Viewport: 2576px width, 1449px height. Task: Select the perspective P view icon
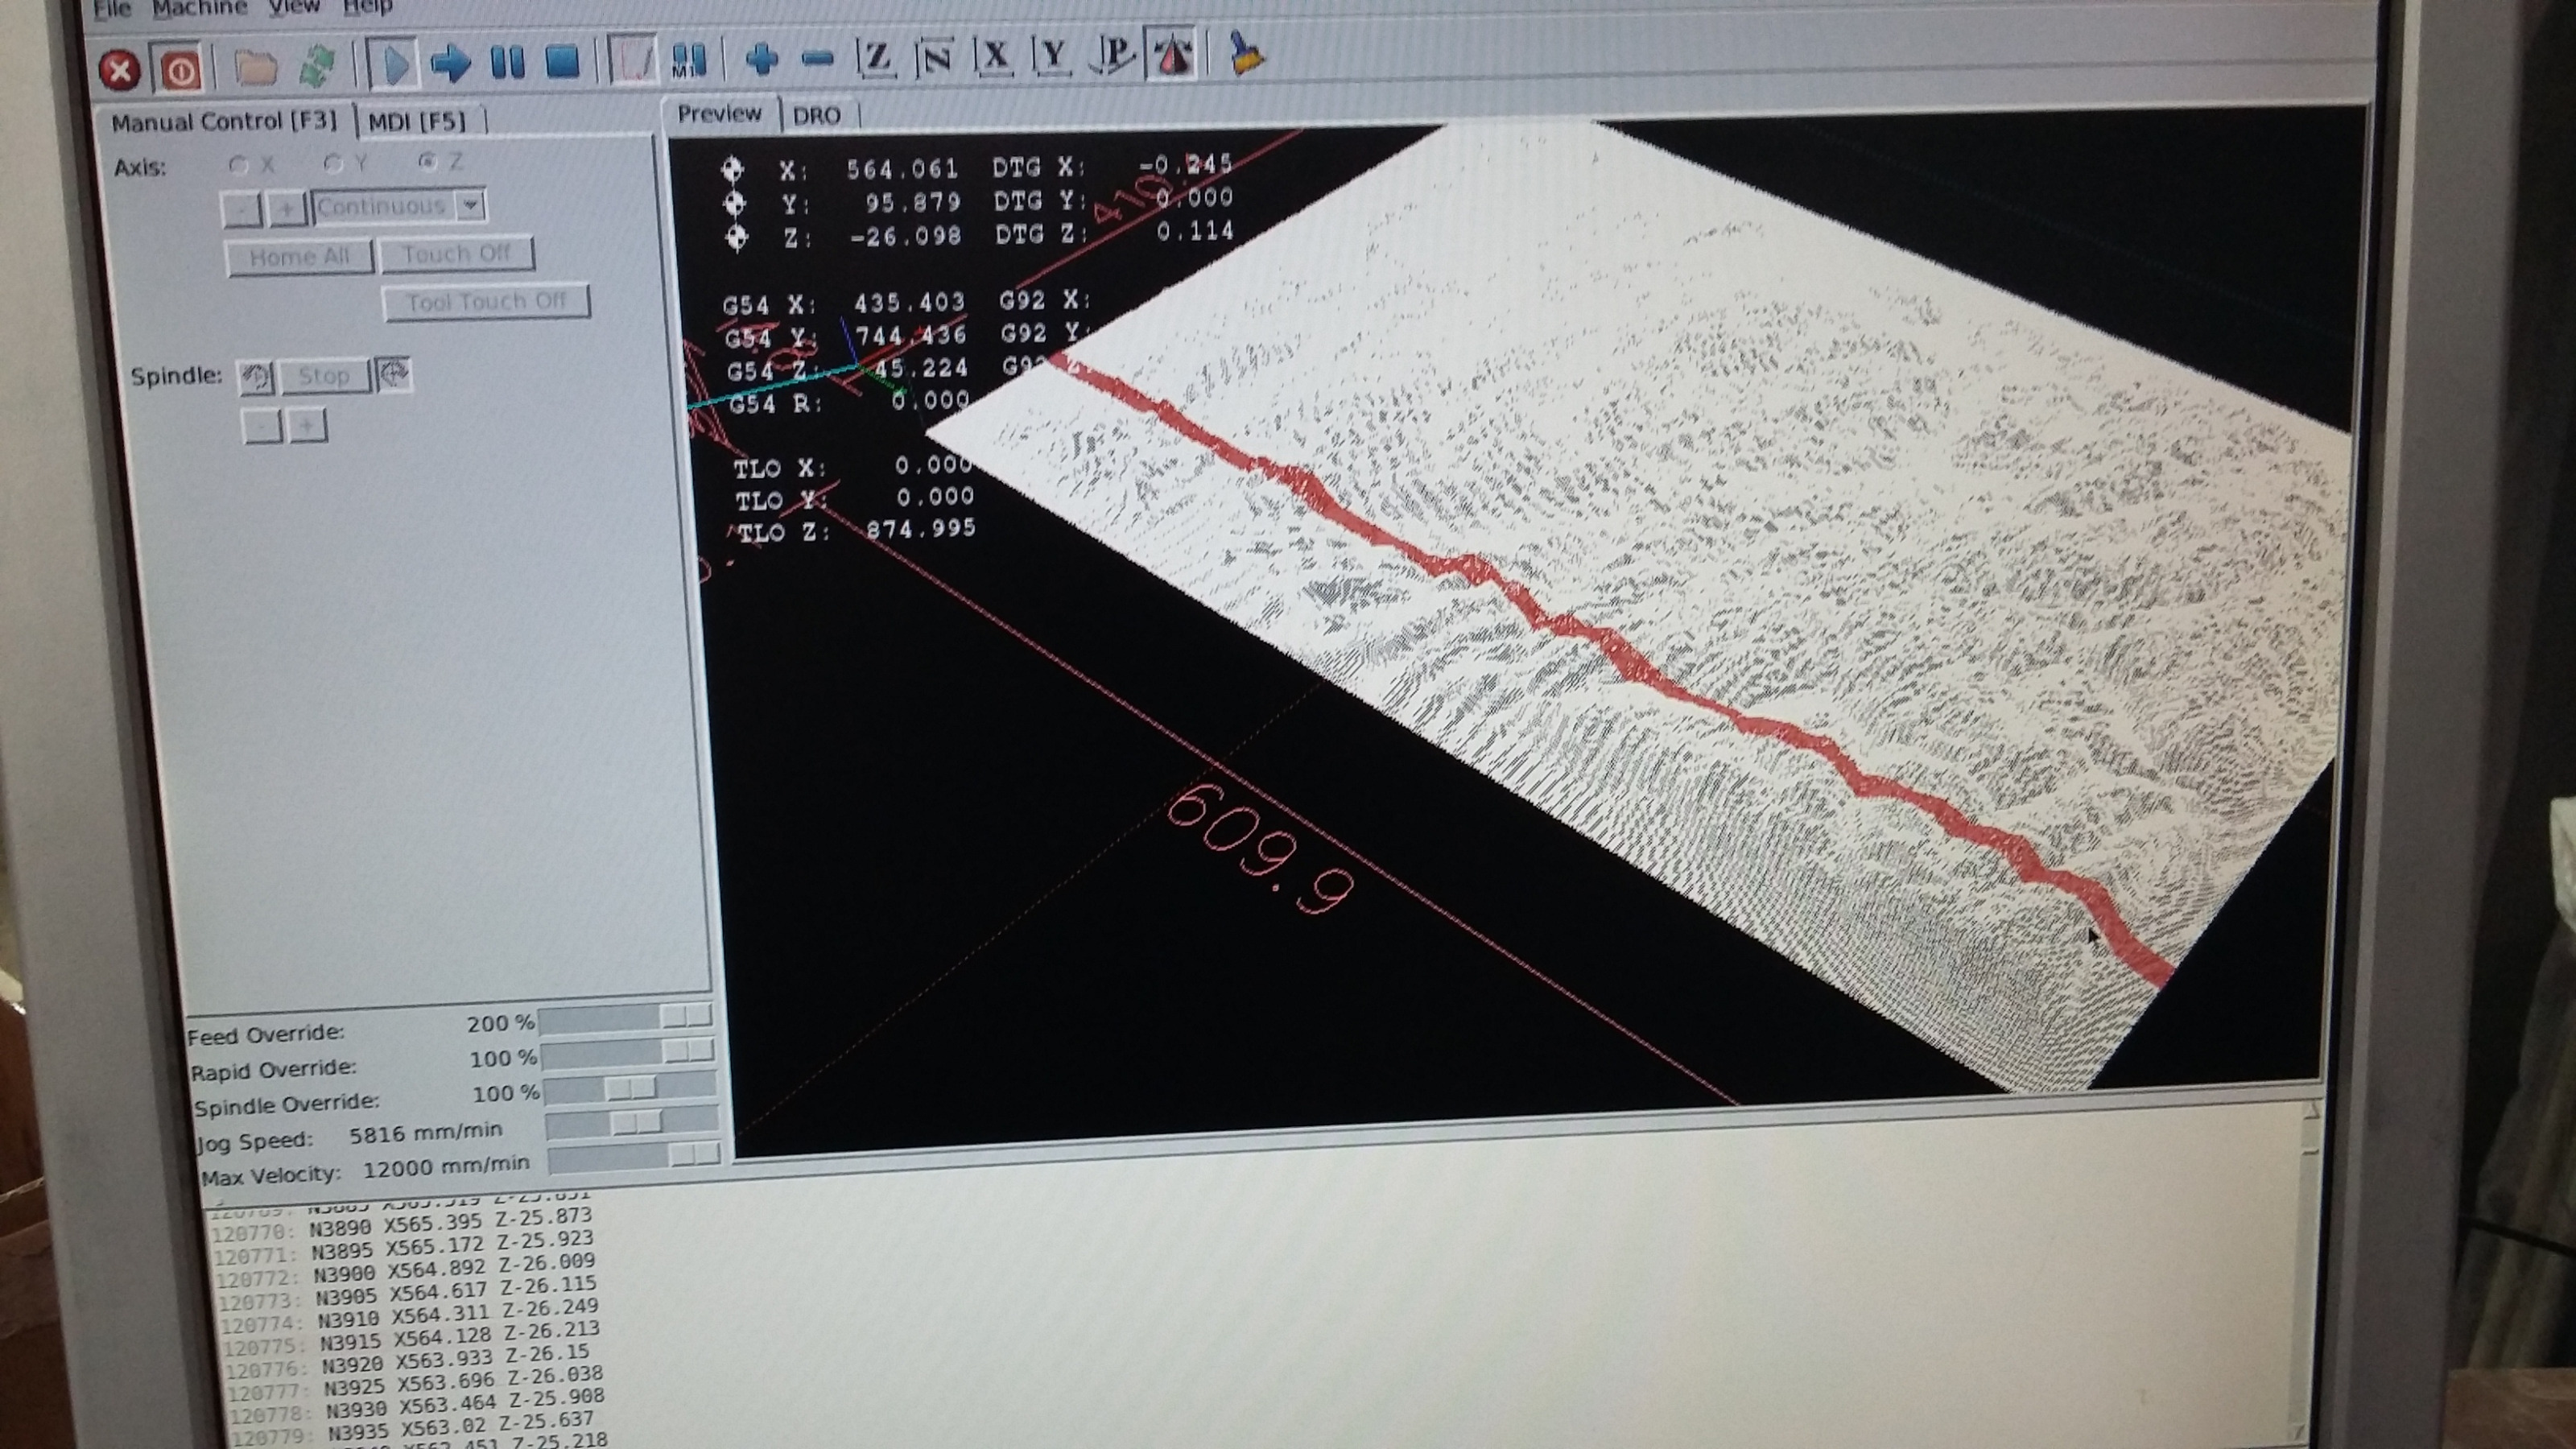coord(1114,55)
